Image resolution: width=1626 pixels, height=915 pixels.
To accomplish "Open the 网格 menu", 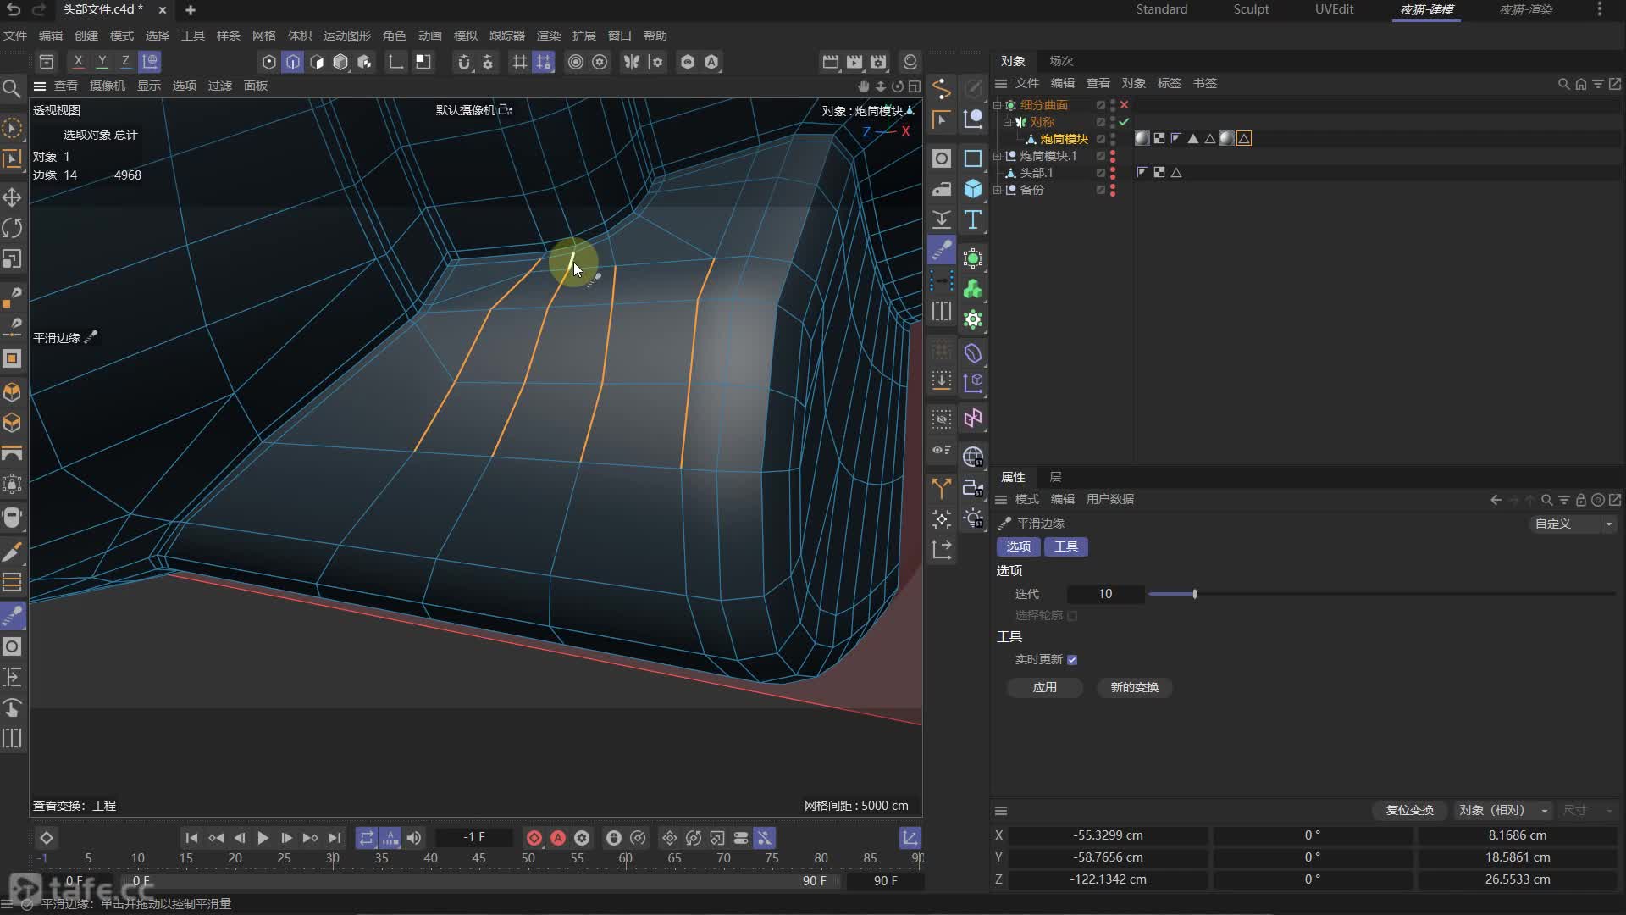I will [x=264, y=36].
